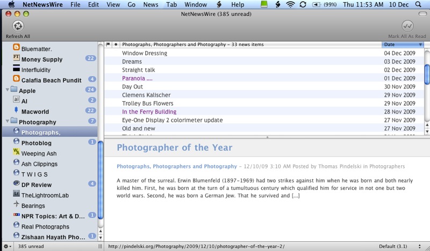This screenshot has height=251, width=430.
Task: Click the Ash Clippings globe icon
Action: pyautogui.click(x=17, y=162)
